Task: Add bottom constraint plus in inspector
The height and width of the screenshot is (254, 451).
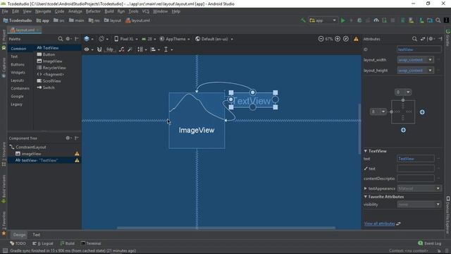Action: coord(403,130)
